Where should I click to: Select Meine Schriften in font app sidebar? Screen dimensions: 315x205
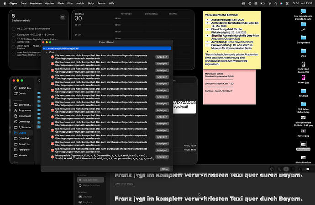[90, 185]
